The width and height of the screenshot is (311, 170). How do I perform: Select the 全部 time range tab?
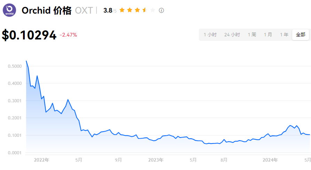[x=301, y=35]
